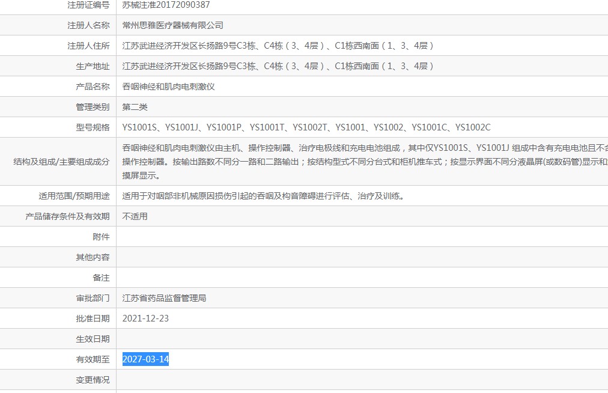Click the address value in the 注册人住所 row

point(278,46)
